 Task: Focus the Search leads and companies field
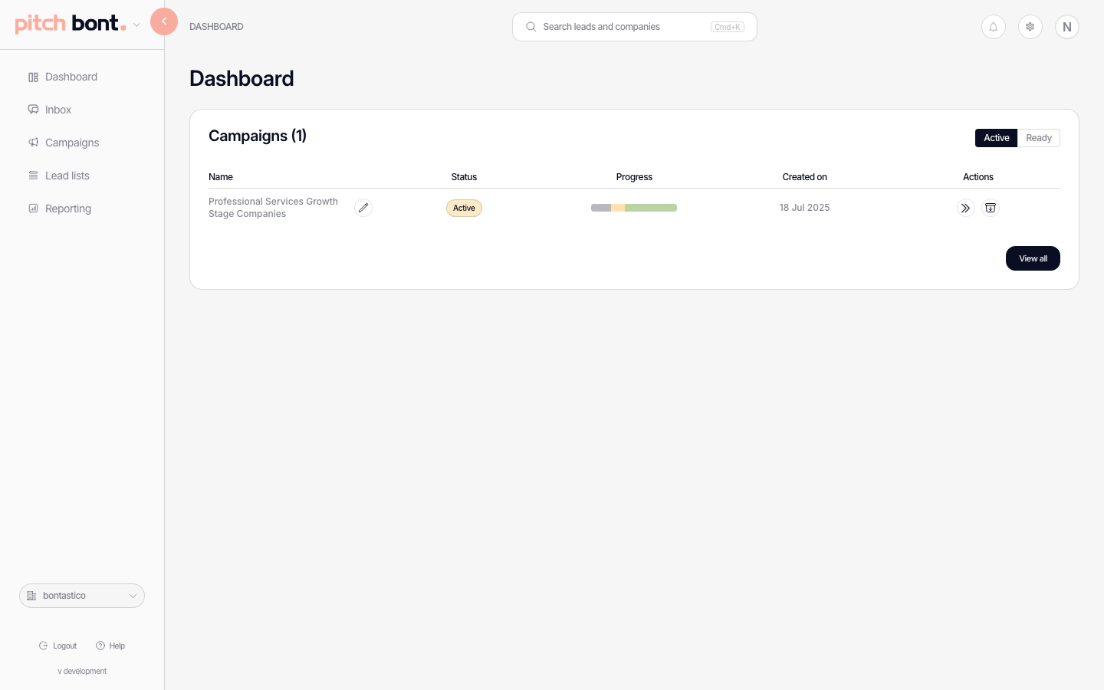tap(635, 27)
